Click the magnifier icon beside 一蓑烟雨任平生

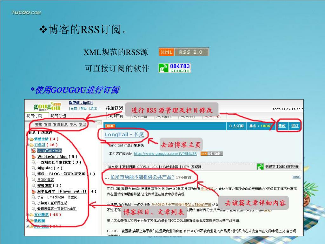pos(34,162)
